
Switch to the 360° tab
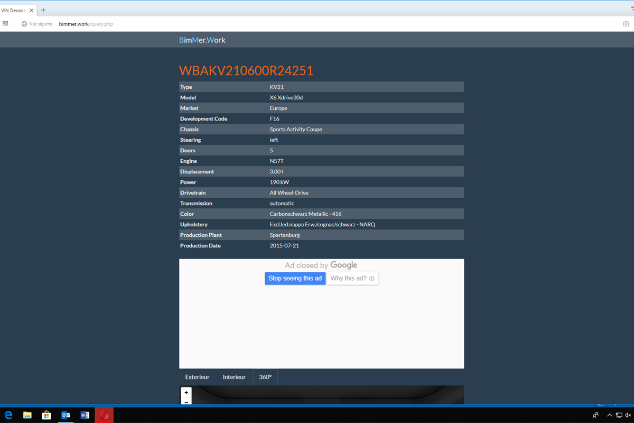265,377
